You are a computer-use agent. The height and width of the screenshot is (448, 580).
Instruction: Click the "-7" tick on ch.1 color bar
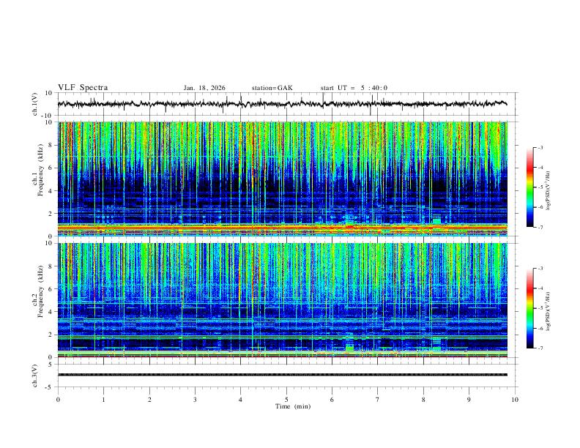point(540,228)
